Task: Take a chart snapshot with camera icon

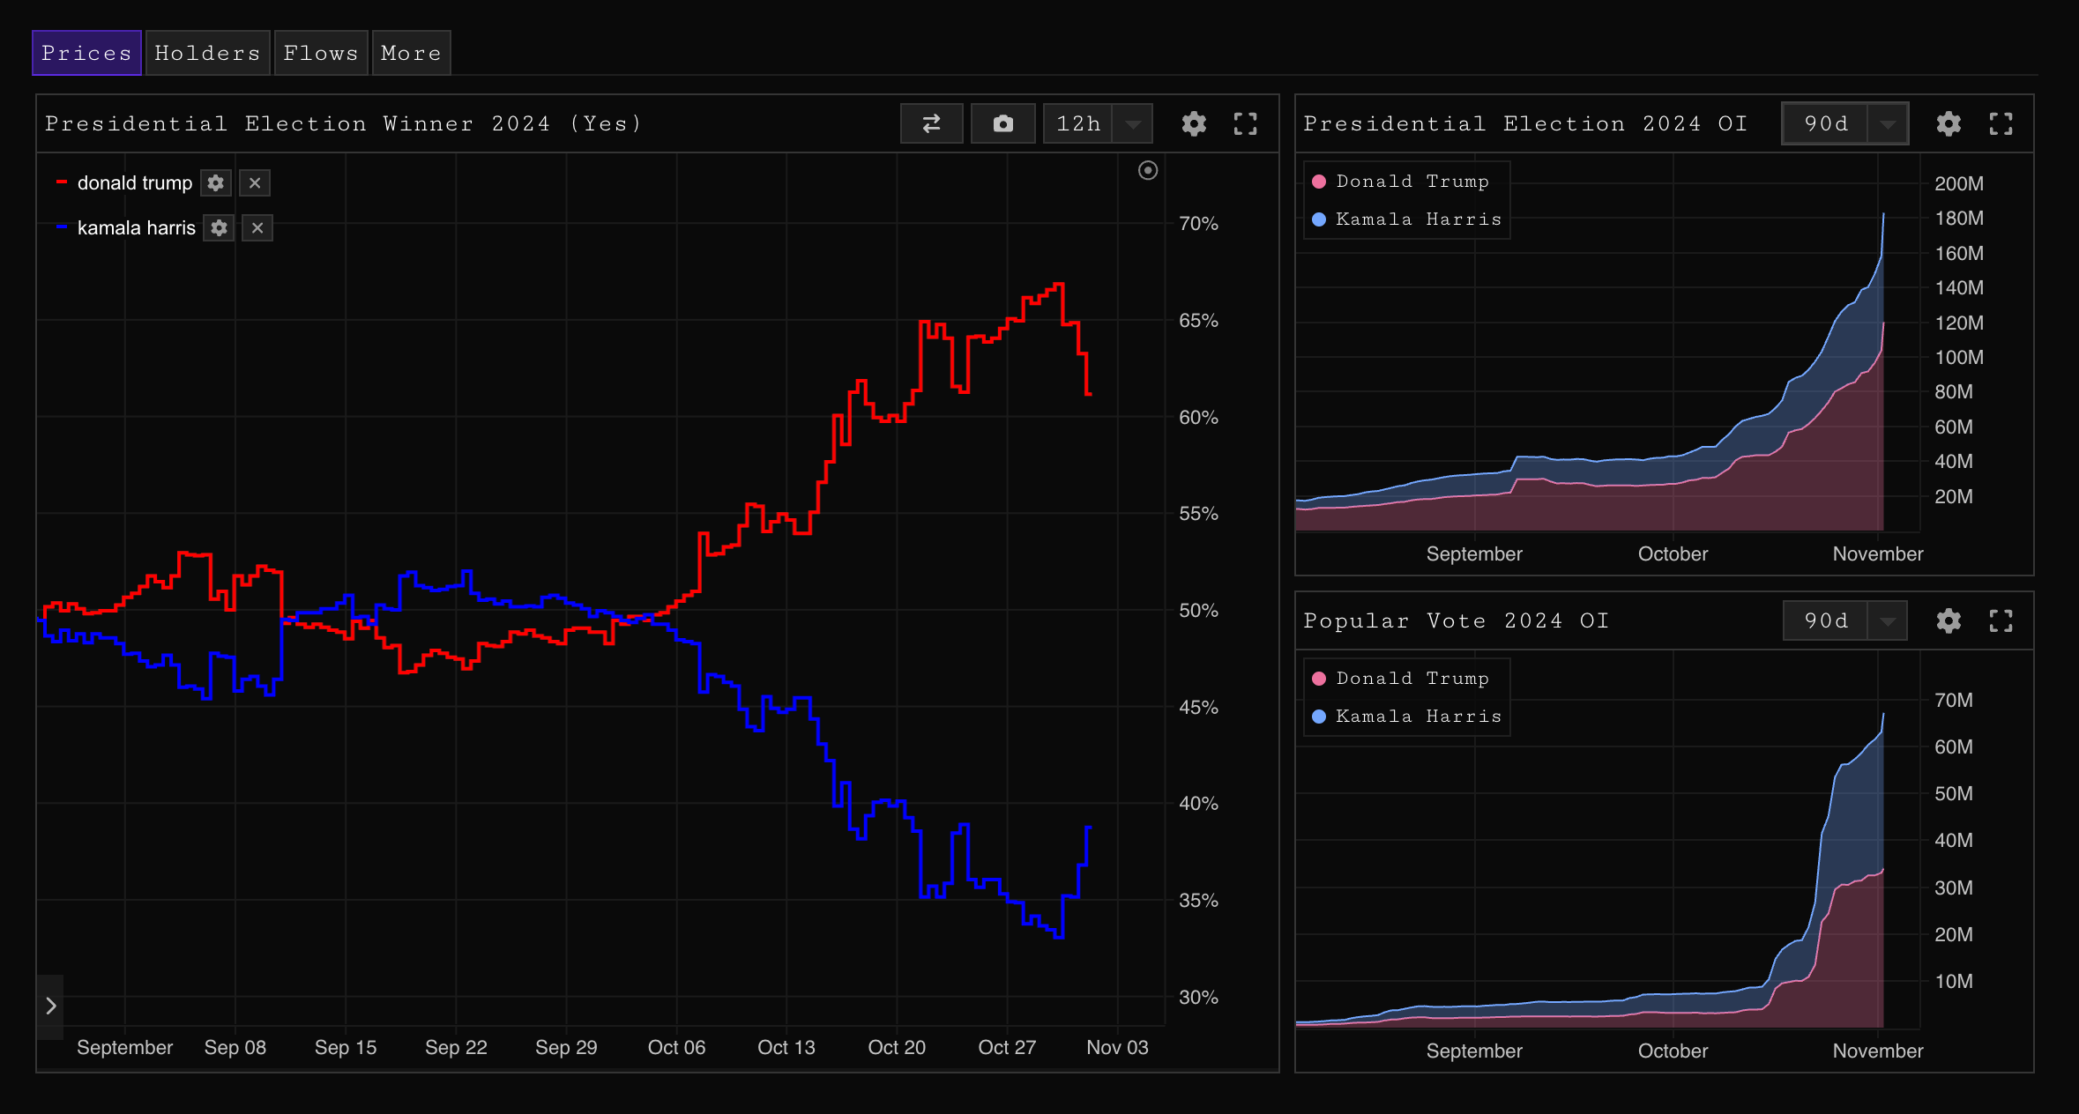Action: tap(1002, 124)
